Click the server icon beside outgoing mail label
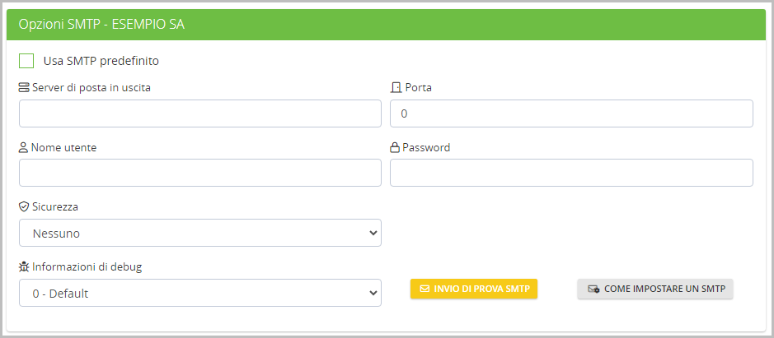 [x=24, y=87]
